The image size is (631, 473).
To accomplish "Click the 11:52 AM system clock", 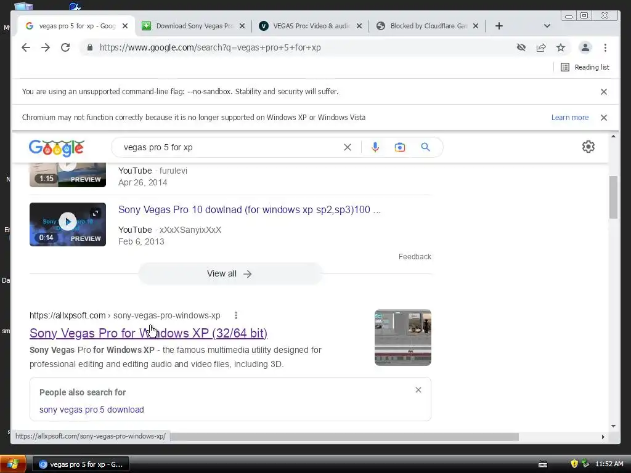I will 609,464.
